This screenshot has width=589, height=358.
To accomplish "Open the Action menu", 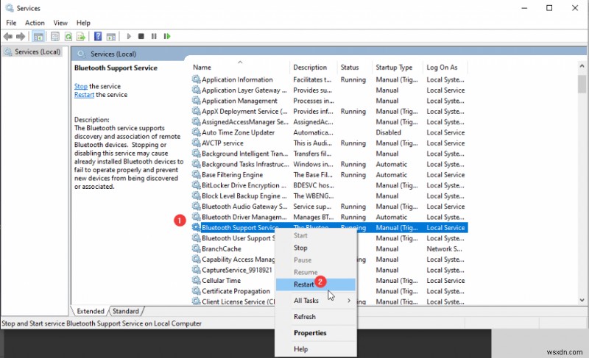I will (x=35, y=23).
